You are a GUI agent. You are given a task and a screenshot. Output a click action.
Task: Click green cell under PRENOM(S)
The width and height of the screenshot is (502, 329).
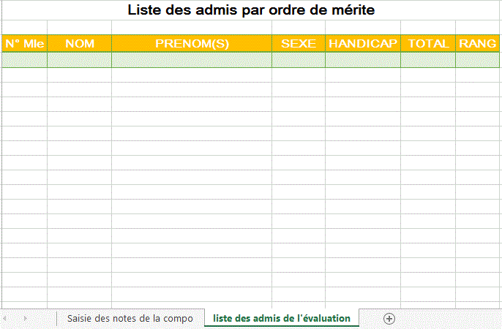click(192, 60)
